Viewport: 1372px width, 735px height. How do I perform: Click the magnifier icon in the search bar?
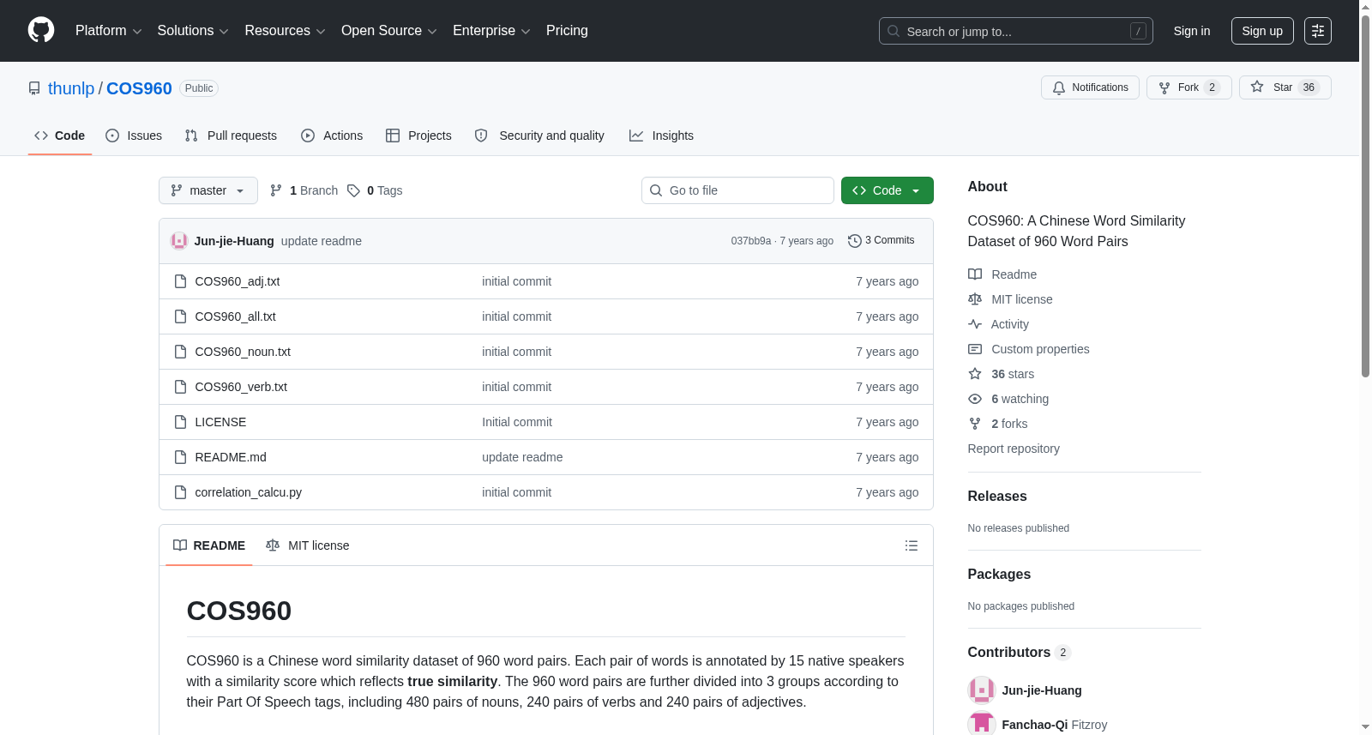point(894,31)
